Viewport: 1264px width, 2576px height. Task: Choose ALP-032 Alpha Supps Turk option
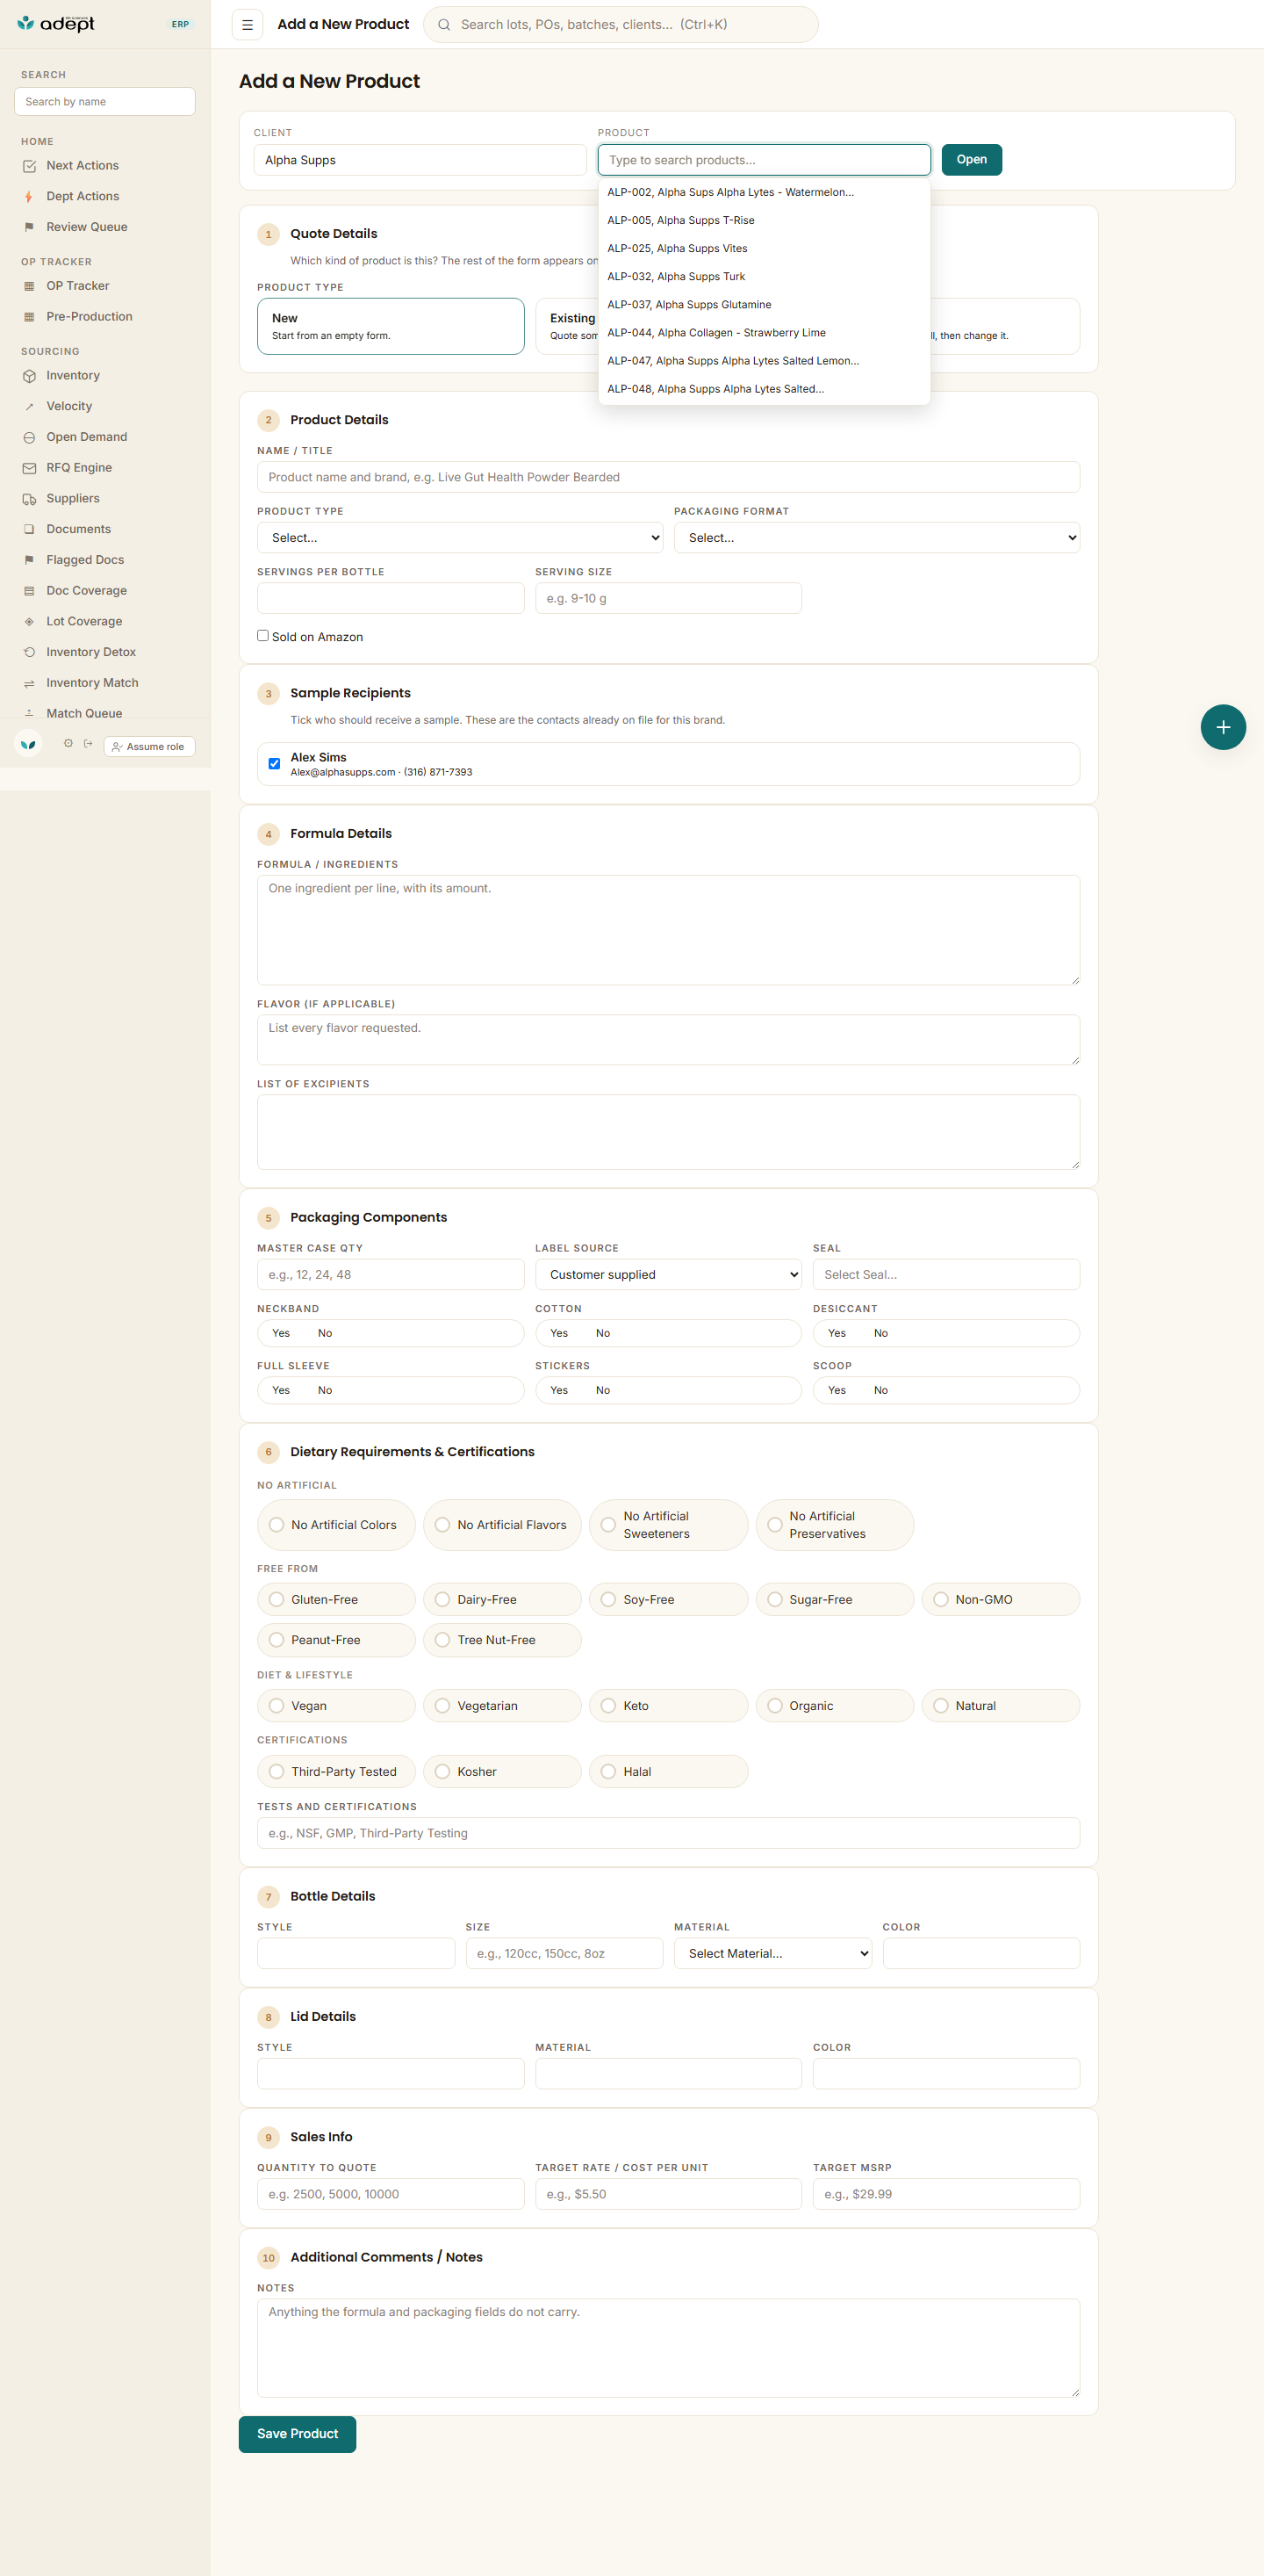[765, 276]
